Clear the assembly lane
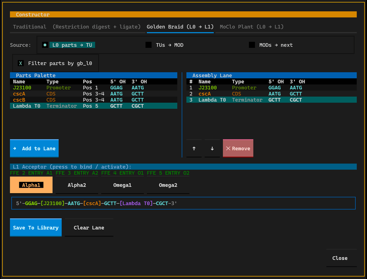The height and width of the screenshot is (279, 367). (89, 228)
